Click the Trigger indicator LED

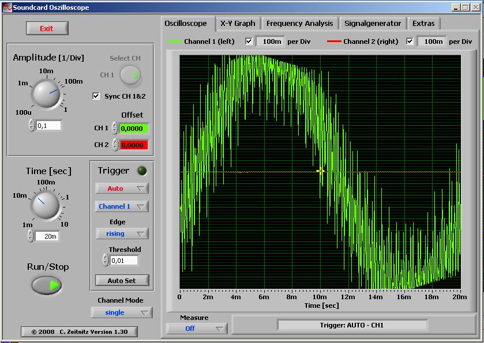point(142,171)
